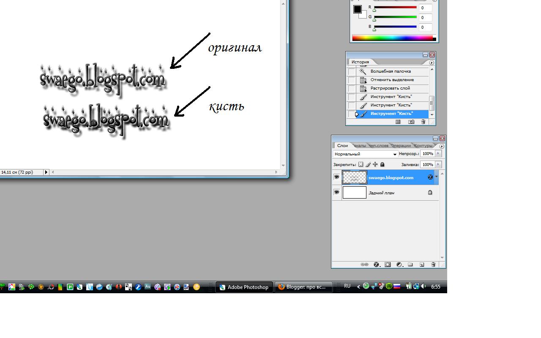Screen dimensions: 541x338
Task: Create new document from current history state
Action: tap(398, 122)
